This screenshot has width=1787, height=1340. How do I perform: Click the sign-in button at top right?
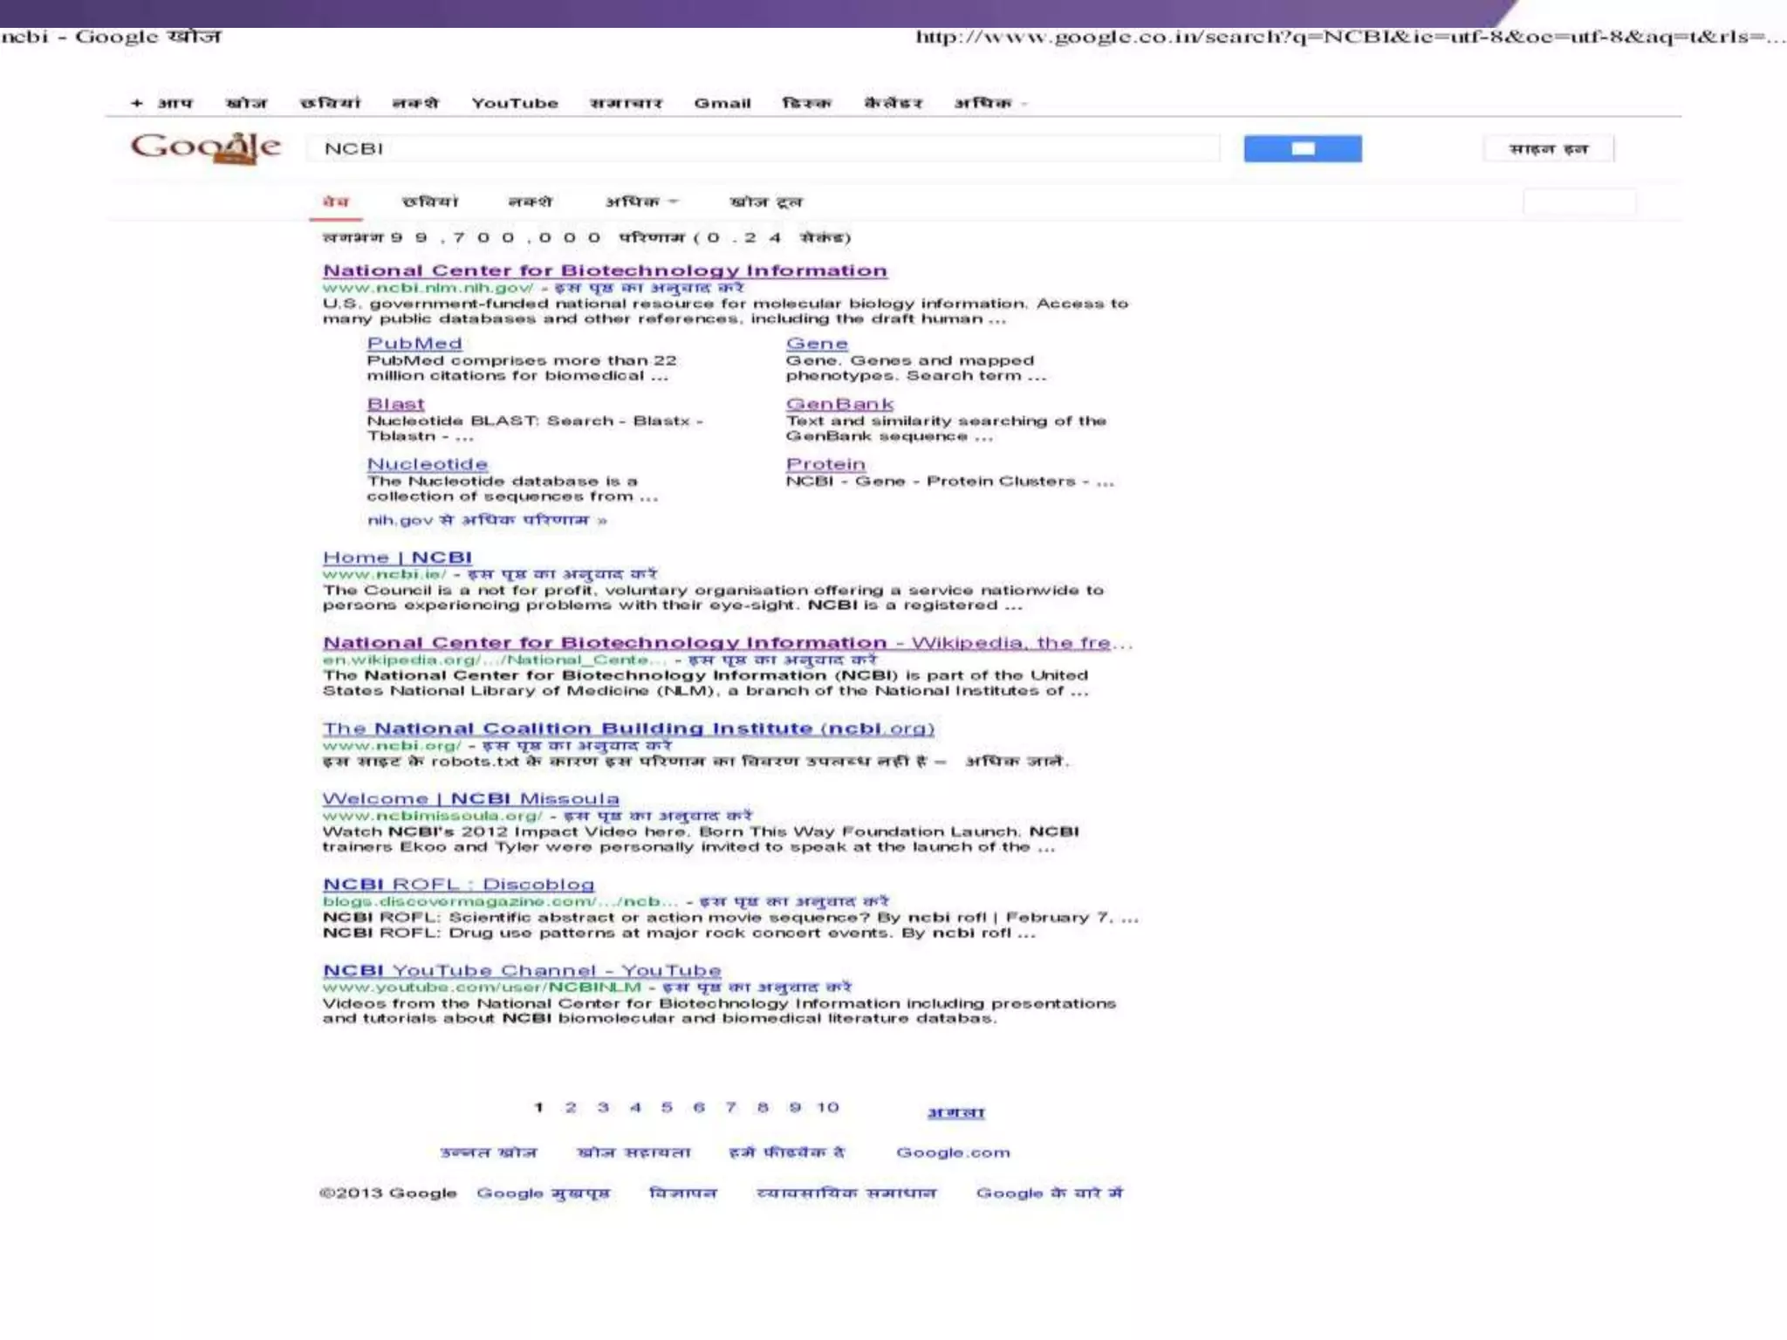pos(1547,149)
